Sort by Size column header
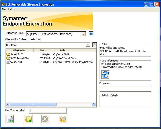The height and width of the screenshot is (129, 161). pos(43,50)
